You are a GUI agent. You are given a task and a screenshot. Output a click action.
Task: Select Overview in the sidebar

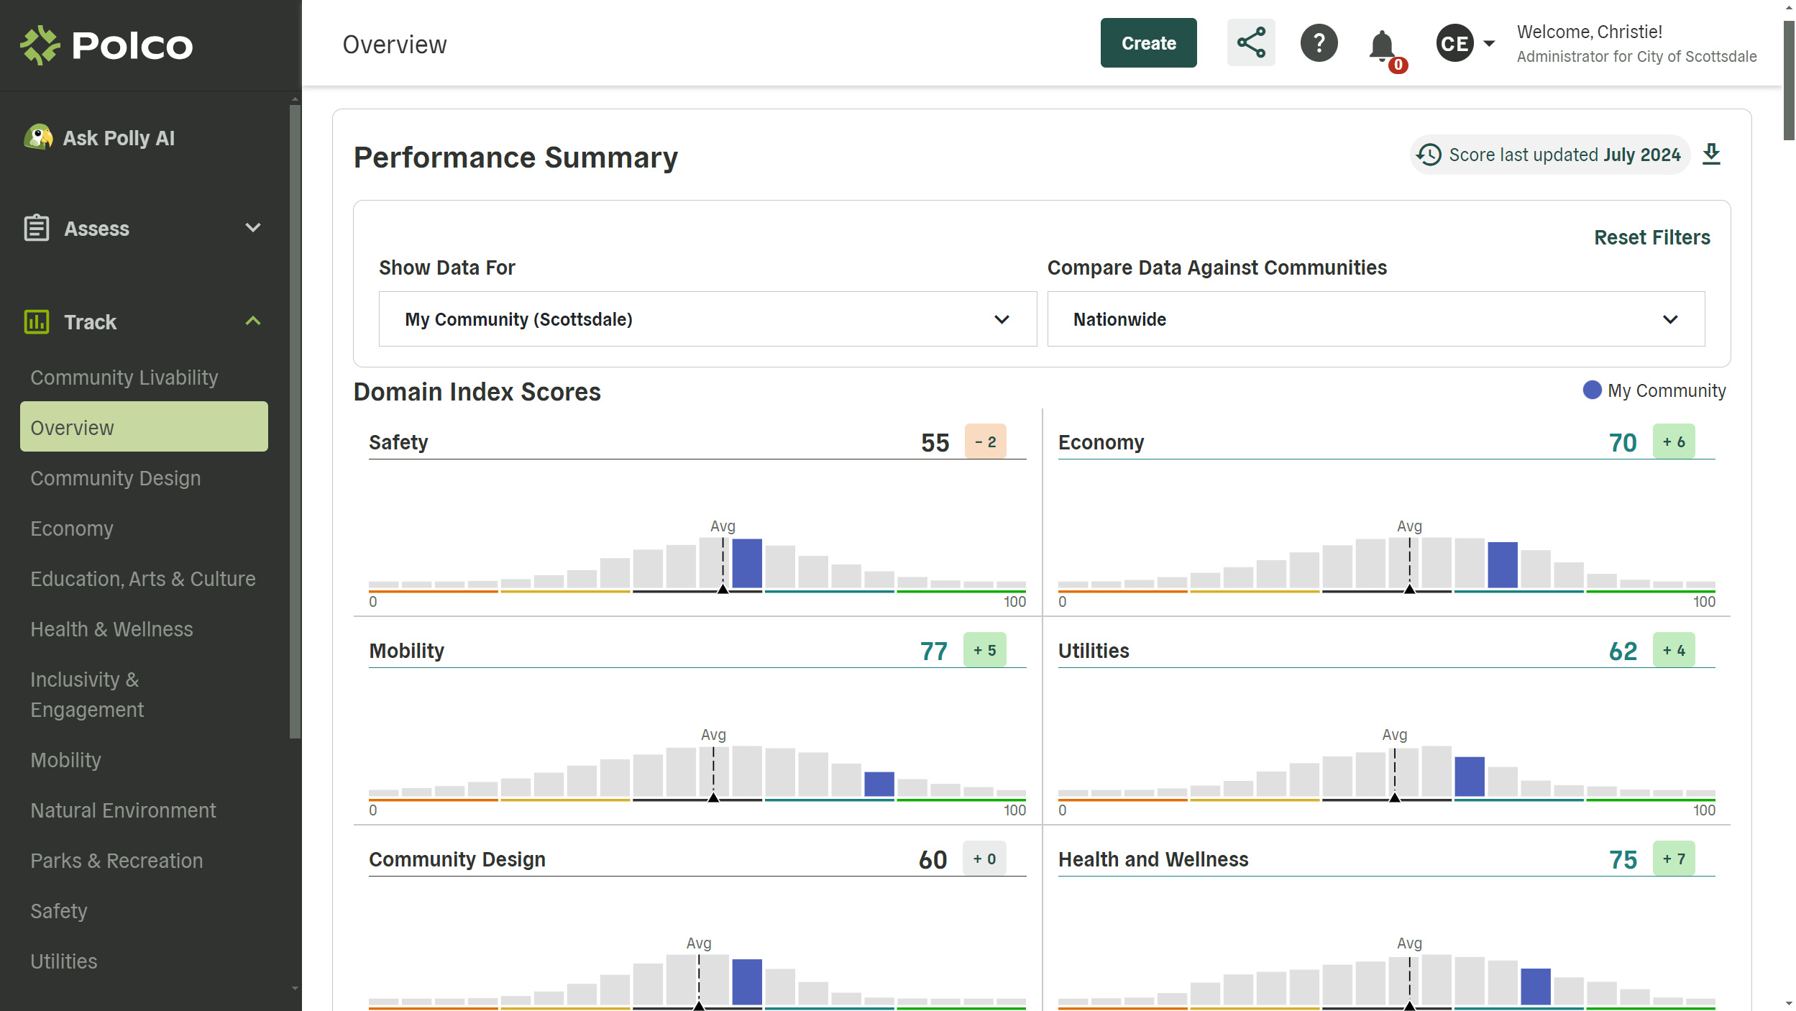(x=144, y=426)
